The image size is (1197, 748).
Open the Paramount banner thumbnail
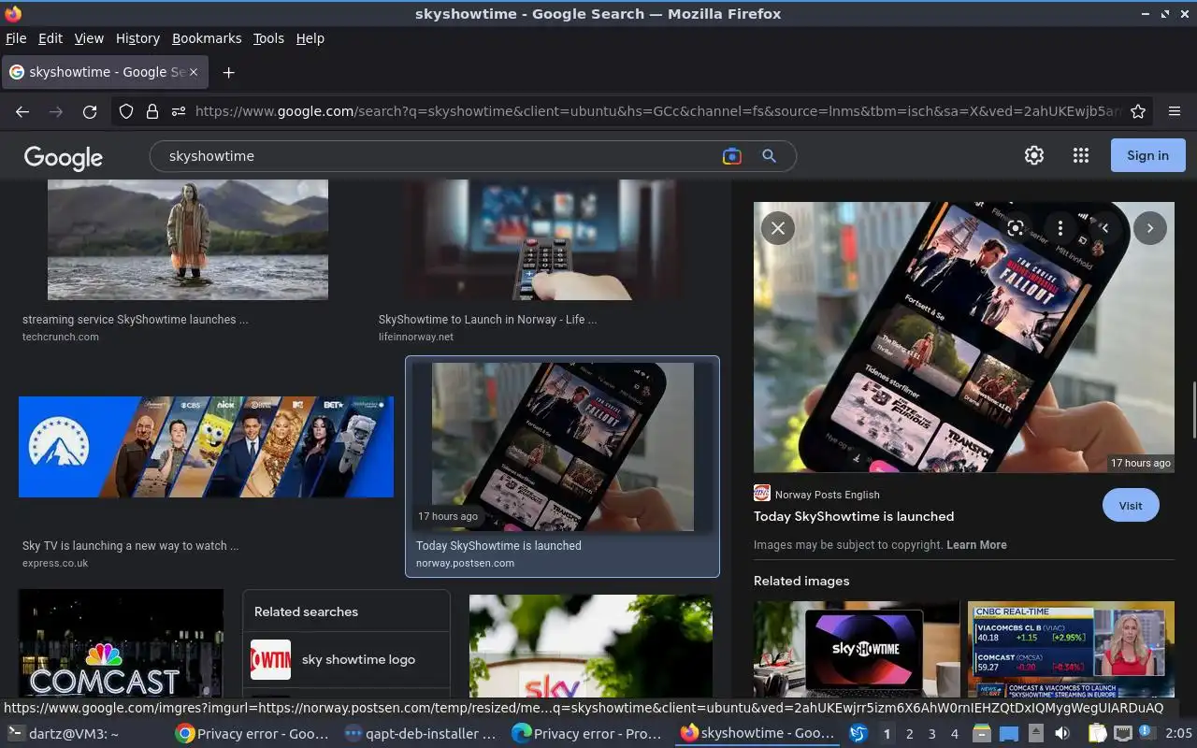click(206, 446)
